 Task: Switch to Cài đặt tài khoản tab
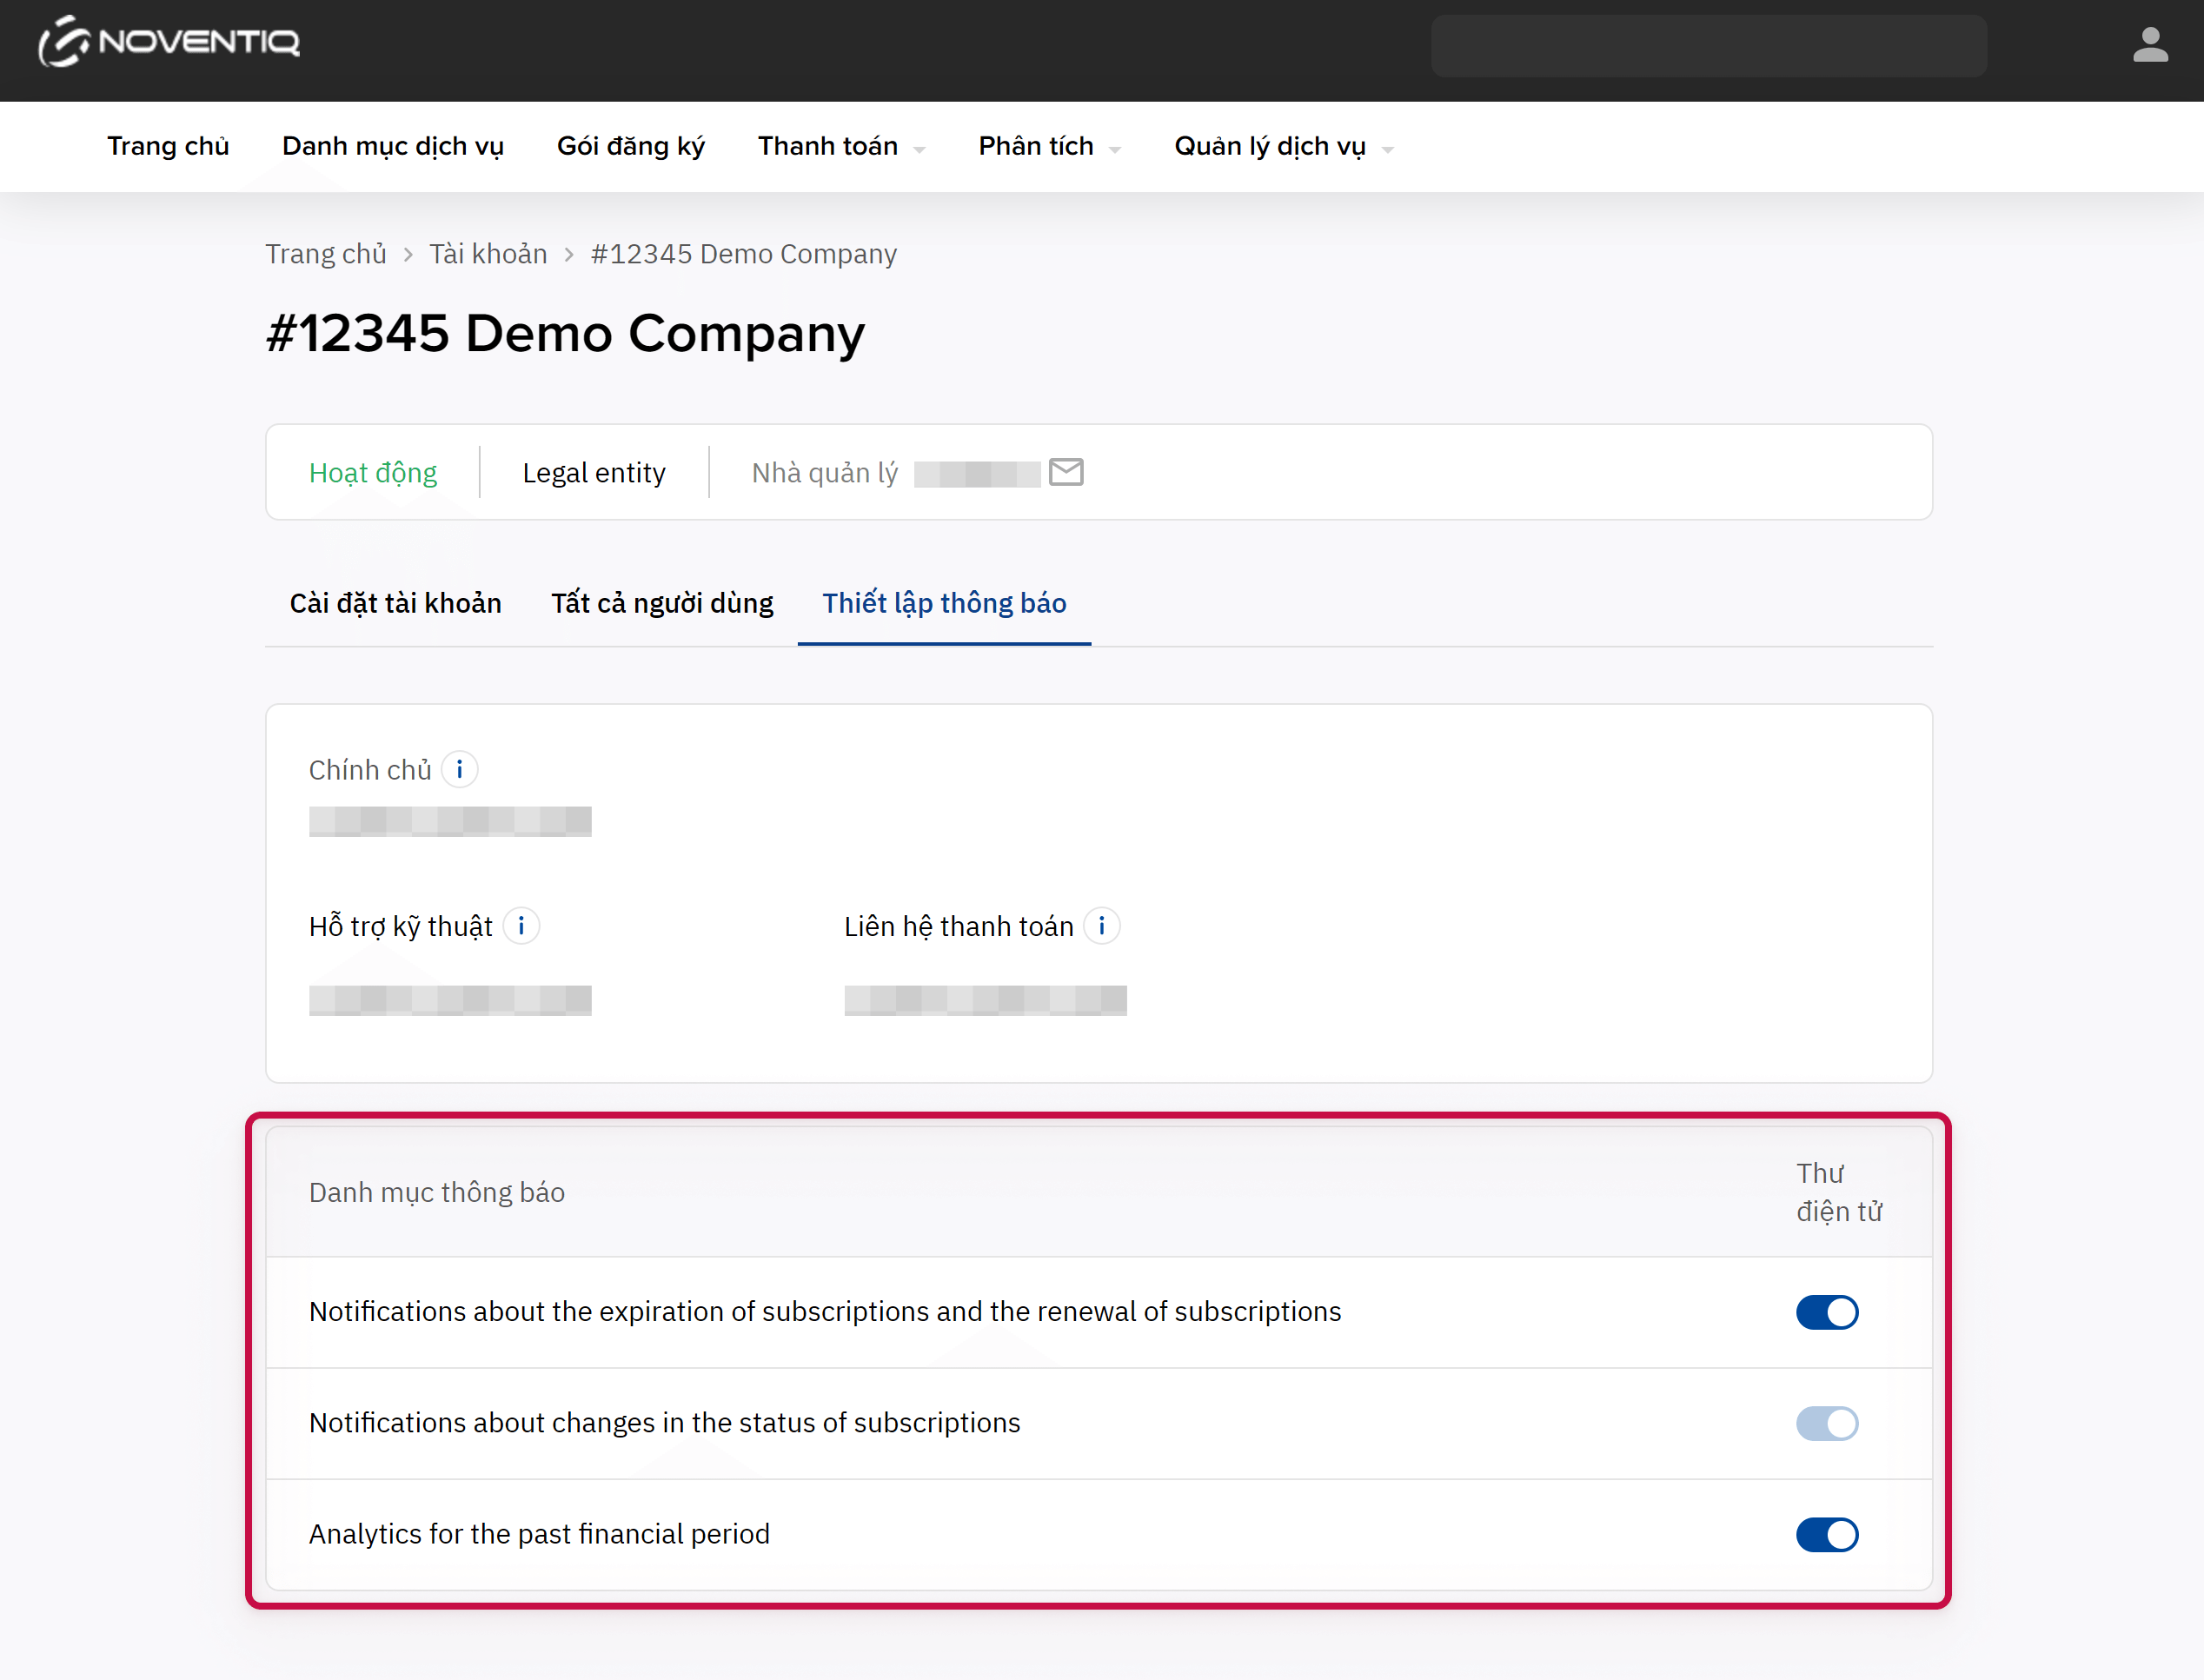click(x=395, y=603)
